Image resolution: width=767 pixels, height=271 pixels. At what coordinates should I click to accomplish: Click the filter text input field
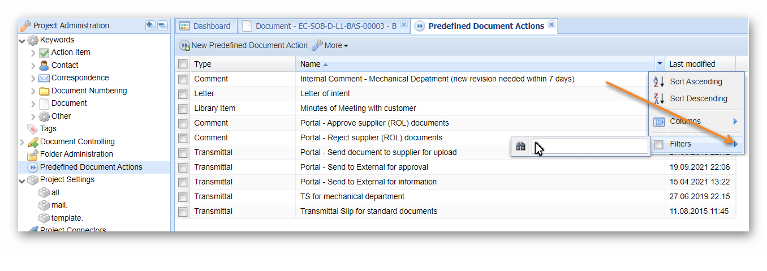click(590, 147)
